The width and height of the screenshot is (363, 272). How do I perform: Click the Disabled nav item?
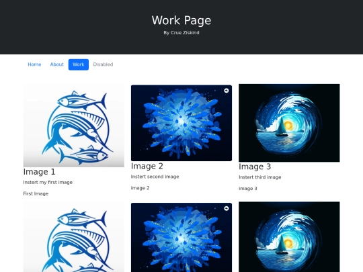point(103,64)
